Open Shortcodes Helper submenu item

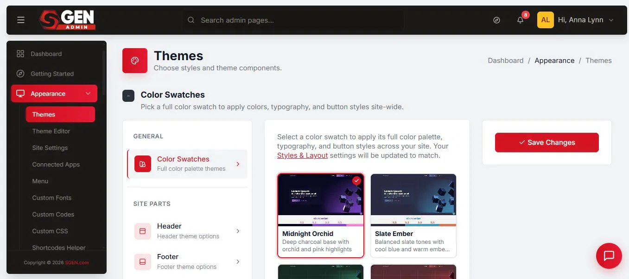click(x=59, y=248)
